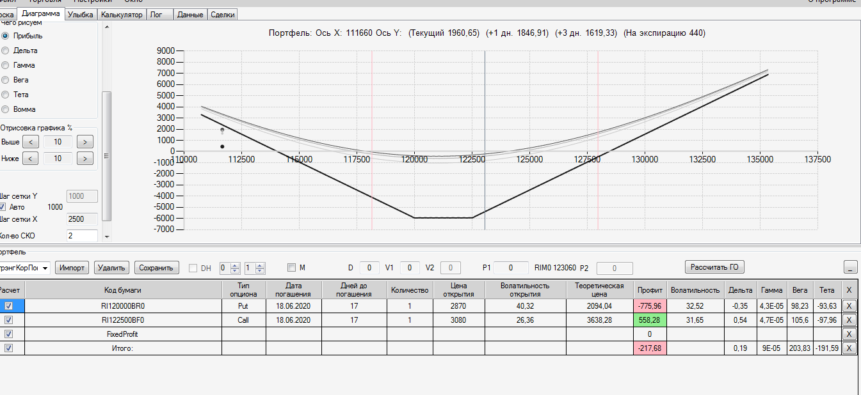Delete the FixedProfit row with X
861x395 pixels.
pyautogui.click(x=849, y=334)
